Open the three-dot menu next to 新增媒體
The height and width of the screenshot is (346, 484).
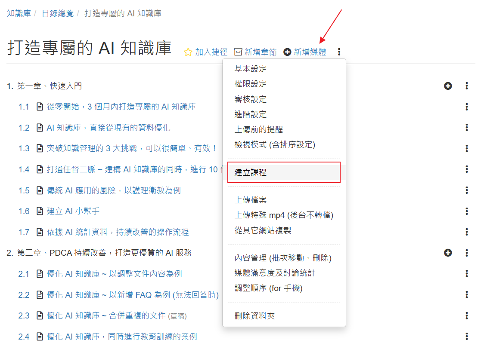[x=339, y=52]
